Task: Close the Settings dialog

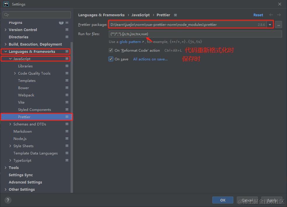Action: [279, 4]
